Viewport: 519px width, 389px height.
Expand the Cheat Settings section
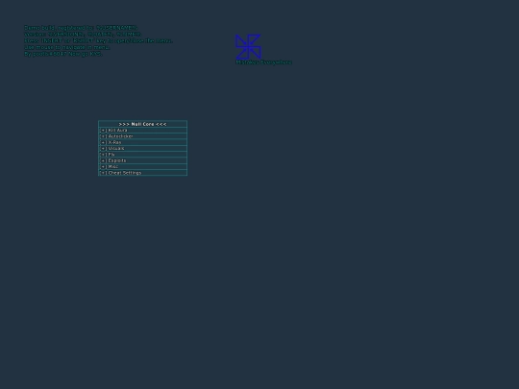pos(142,173)
